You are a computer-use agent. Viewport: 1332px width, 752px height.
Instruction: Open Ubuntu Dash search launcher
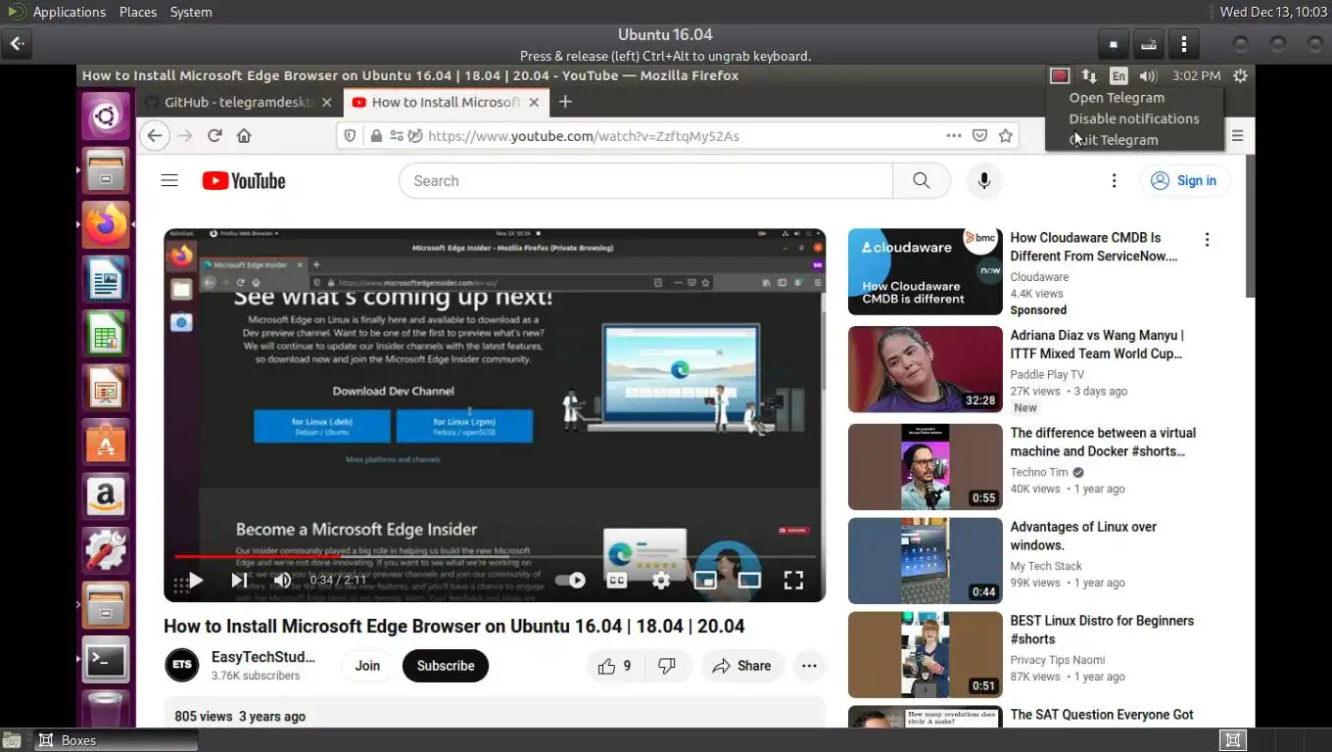(106, 117)
